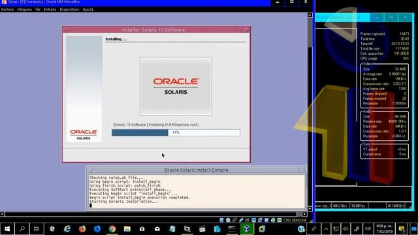Click the 10.00 fps field in capture status bar
This screenshot has height=235, width=418.
[358, 206]
